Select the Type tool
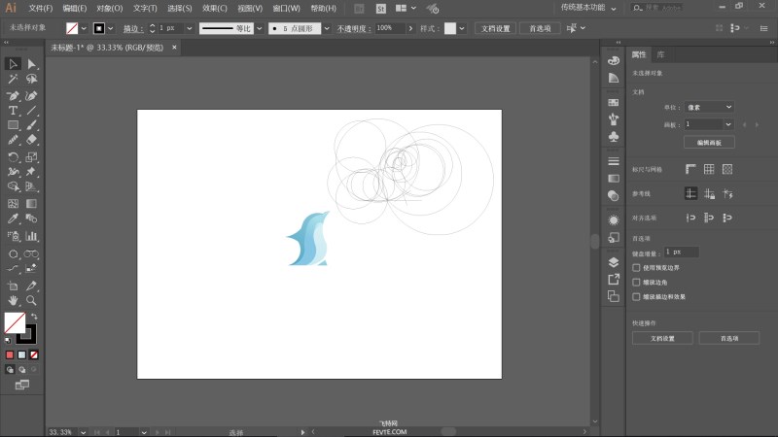This screenshot has width=778, height=437. (x=13, y=110)
